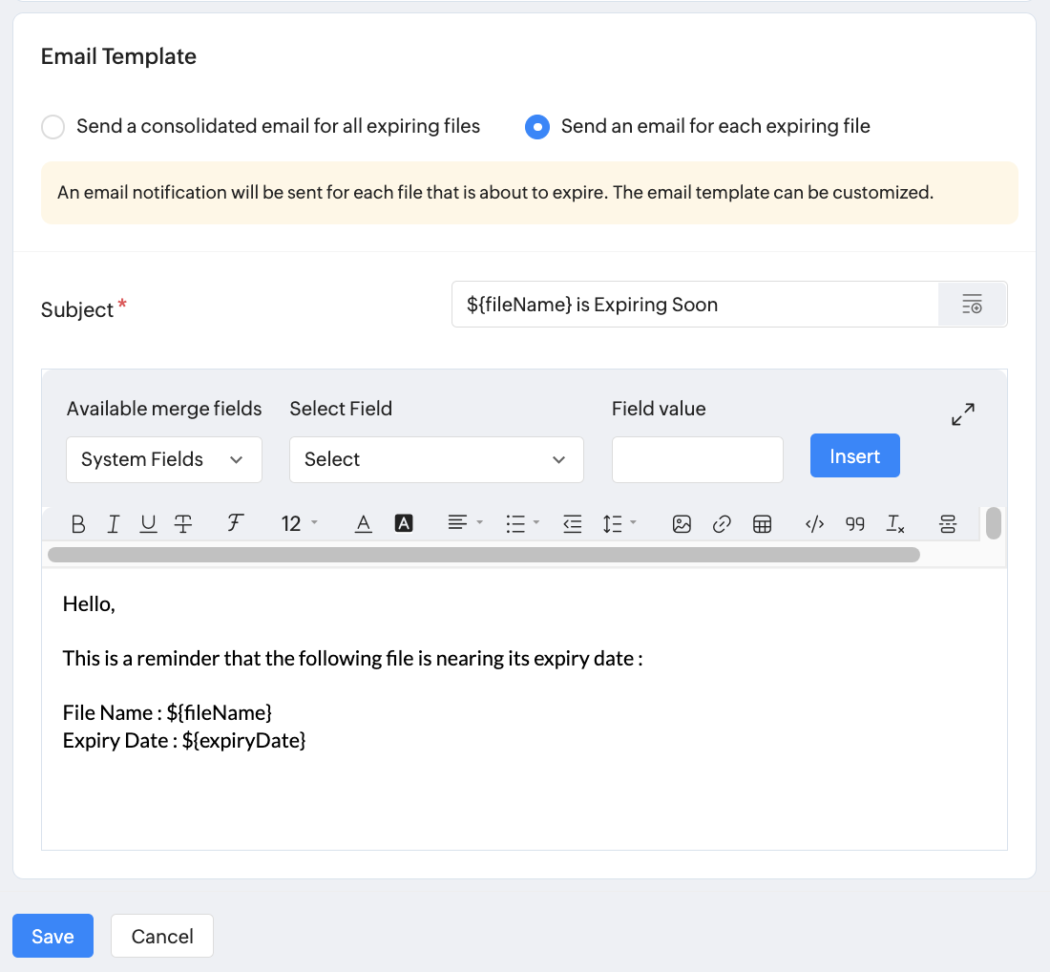Expand the Select Field dropdown

pyautogui.click(x=436, y=460)
